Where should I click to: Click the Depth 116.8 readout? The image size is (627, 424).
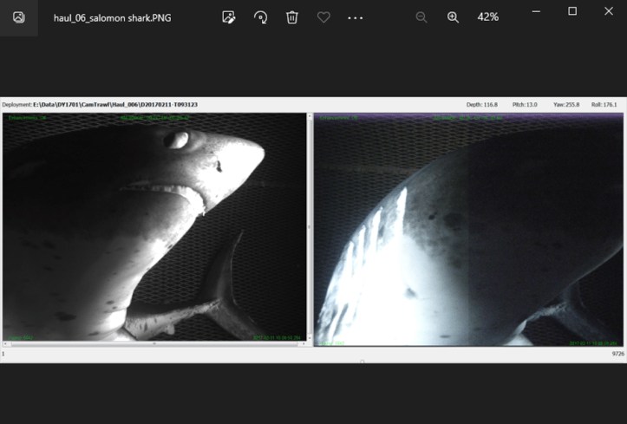coord(481,104)
